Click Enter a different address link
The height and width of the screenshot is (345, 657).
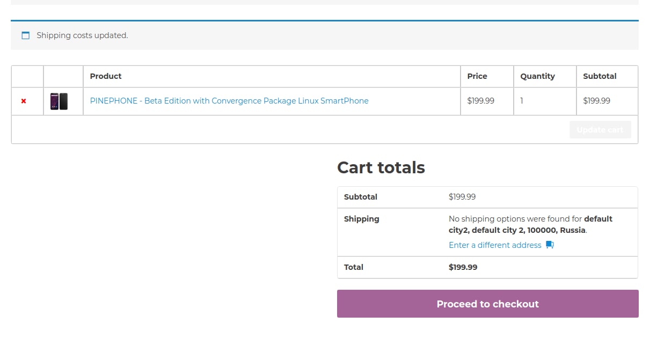tap(495, 245)
